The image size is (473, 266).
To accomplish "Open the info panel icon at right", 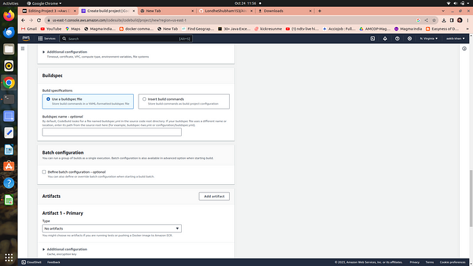I will pyautogui.click(x=464, y=49).
